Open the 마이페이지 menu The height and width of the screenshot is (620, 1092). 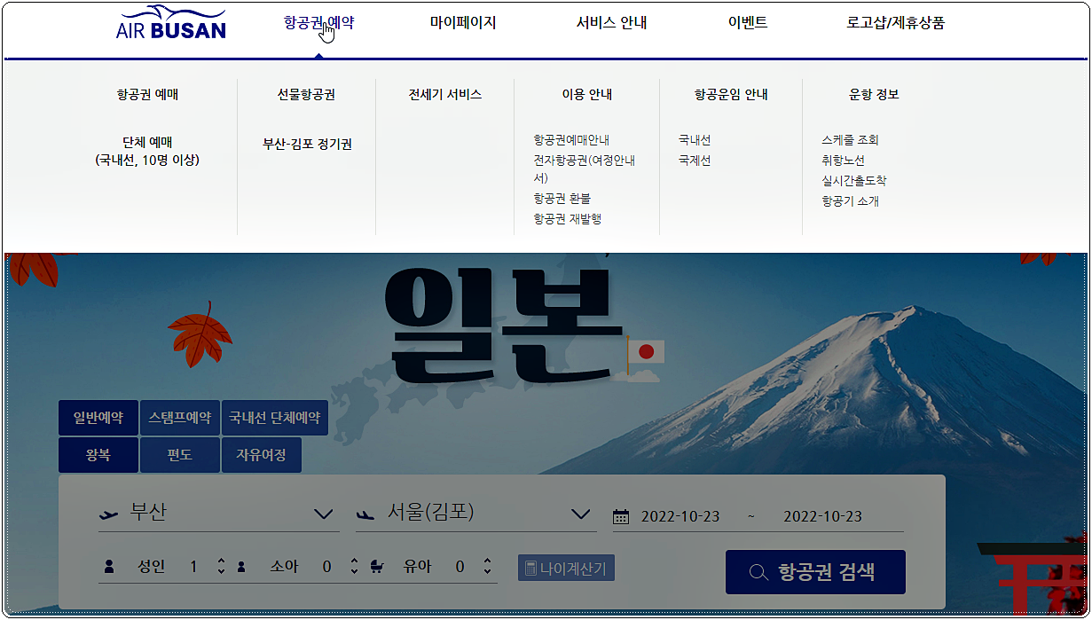click(461, 22)
